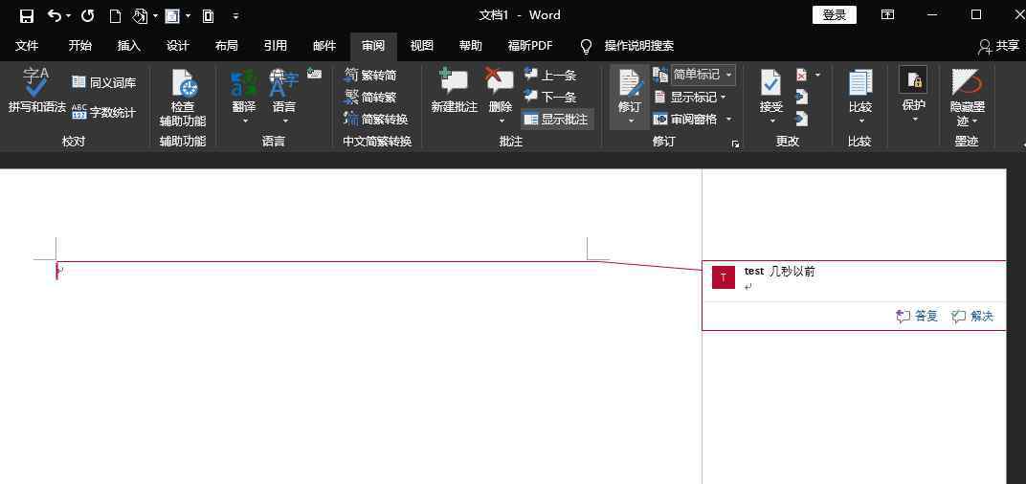This screenshot has width=1026, height=484.
Task: Expand the reject change dropdown arrow
Action: click(x=817, y=76)
